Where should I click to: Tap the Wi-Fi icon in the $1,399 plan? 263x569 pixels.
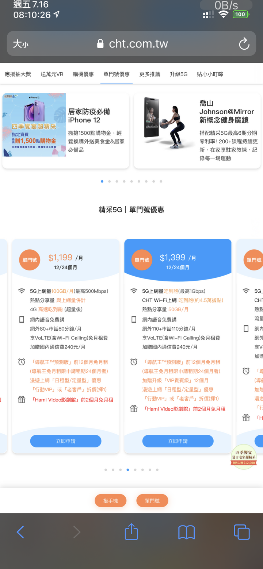click(x=134, y=291)
